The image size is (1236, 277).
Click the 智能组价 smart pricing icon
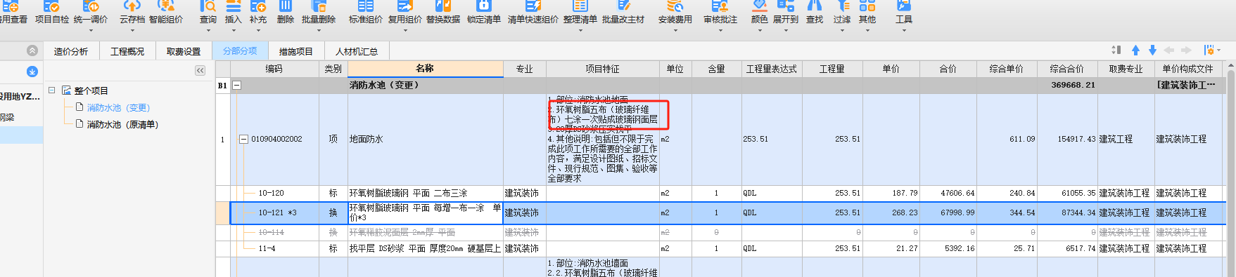(165, 13)
